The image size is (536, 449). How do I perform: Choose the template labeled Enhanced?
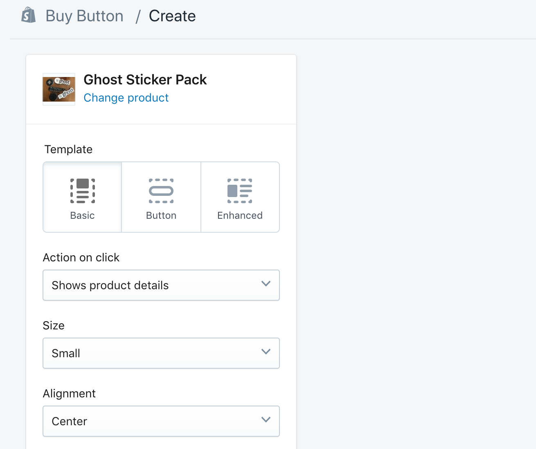pyautogui.click(x=240, y=215)
